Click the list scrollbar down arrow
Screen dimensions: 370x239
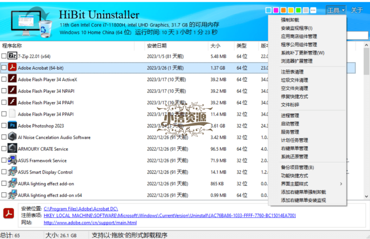pos(366,196)
